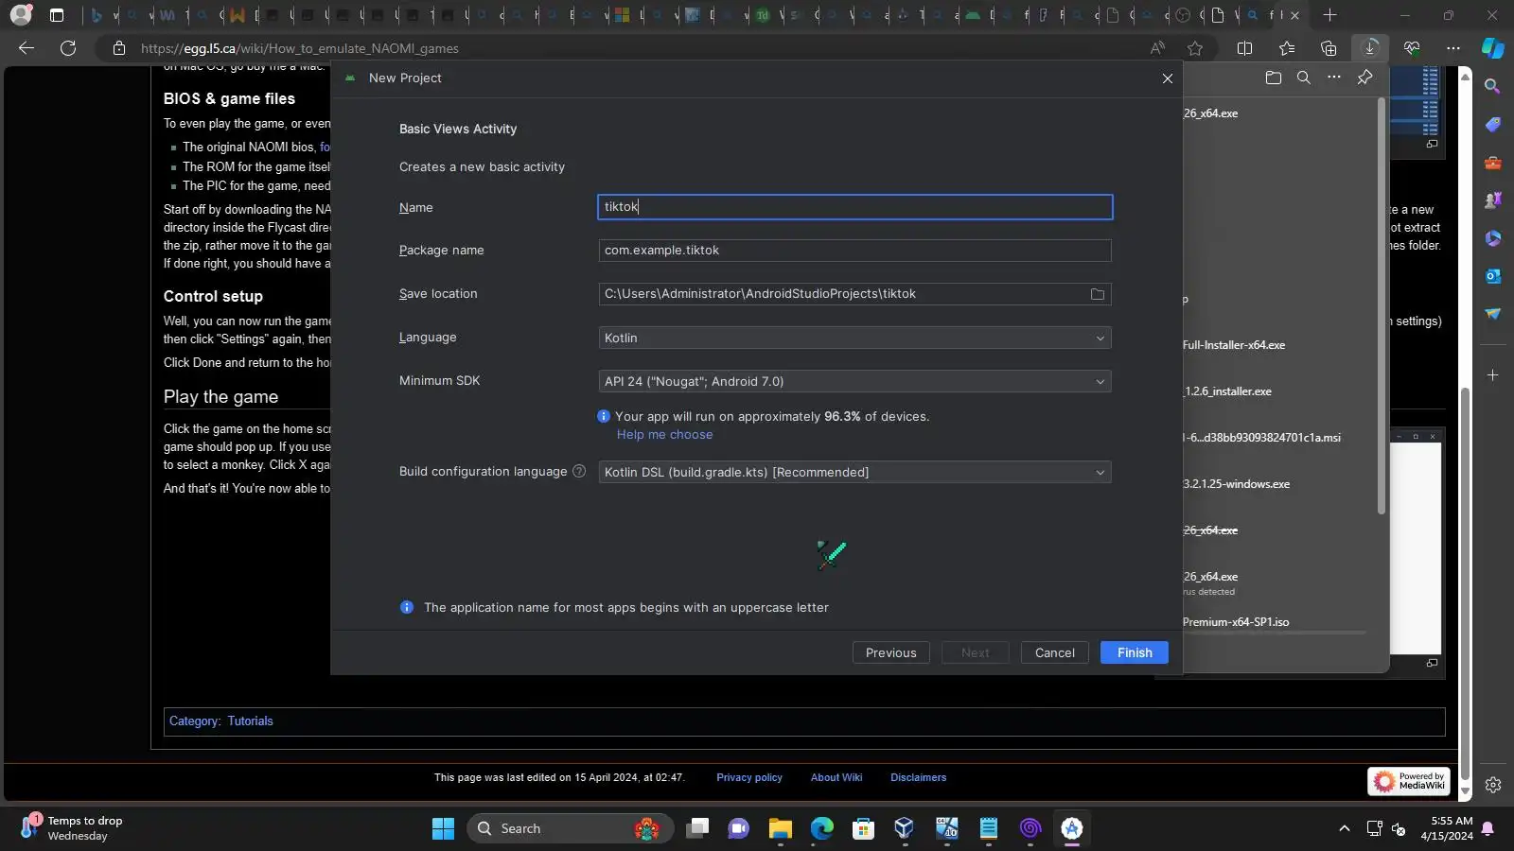Focus the project Name field
Screen dimensions: 1514x851
855,207
